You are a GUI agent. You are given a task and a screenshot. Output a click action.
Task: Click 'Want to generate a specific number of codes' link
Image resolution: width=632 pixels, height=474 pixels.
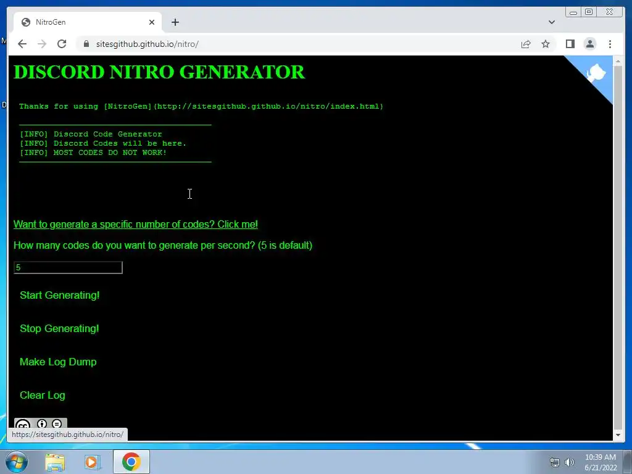click(135, 225)
